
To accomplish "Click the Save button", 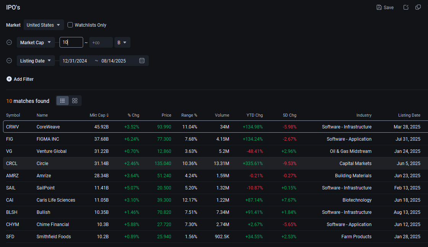I will tap(385, 7).
